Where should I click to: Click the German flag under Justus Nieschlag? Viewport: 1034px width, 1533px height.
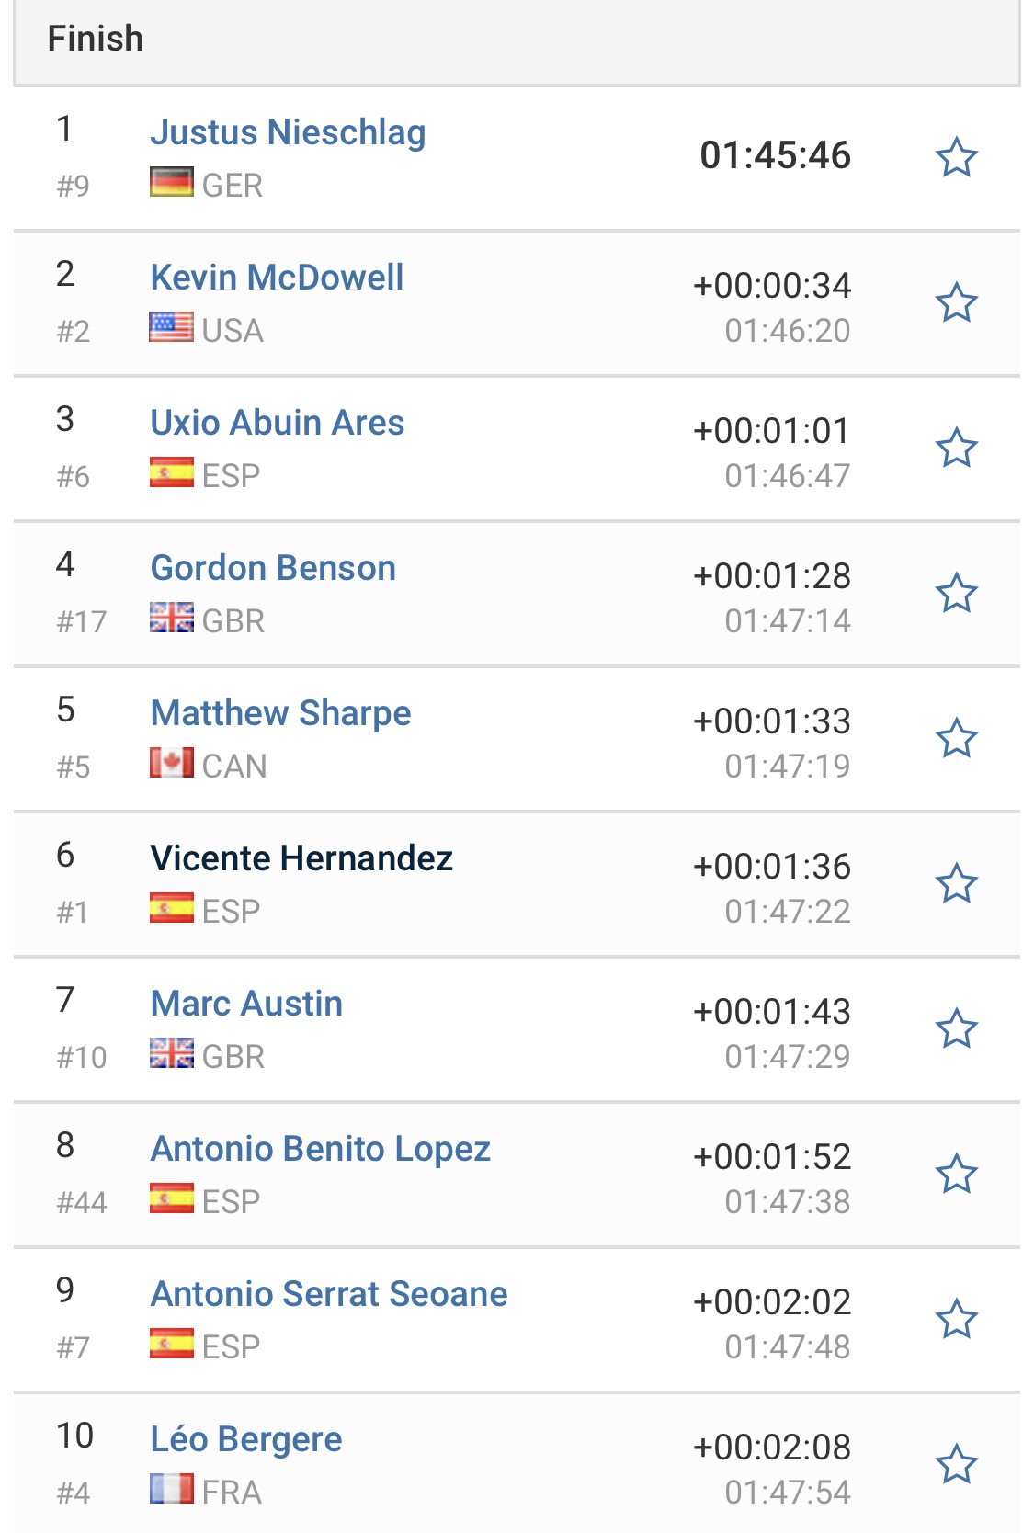[172, 182]
